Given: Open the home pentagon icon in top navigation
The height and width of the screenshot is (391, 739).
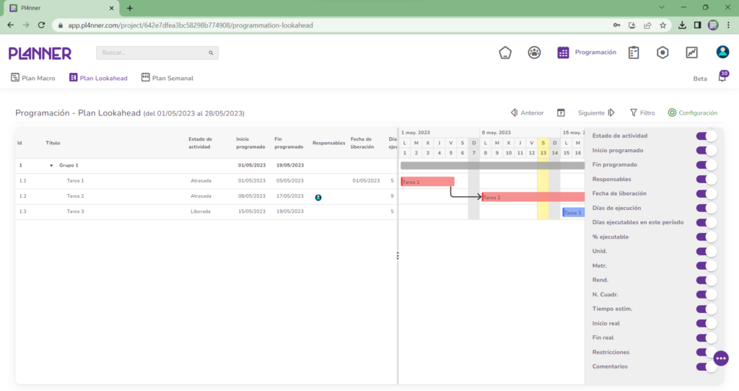Looking at the screenshot, I should point(505,52).
